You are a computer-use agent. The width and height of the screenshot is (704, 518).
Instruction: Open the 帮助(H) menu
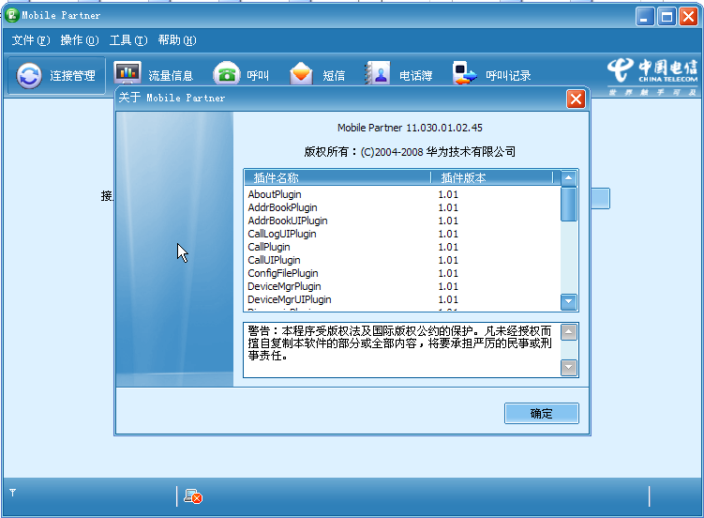click(177, 40)
